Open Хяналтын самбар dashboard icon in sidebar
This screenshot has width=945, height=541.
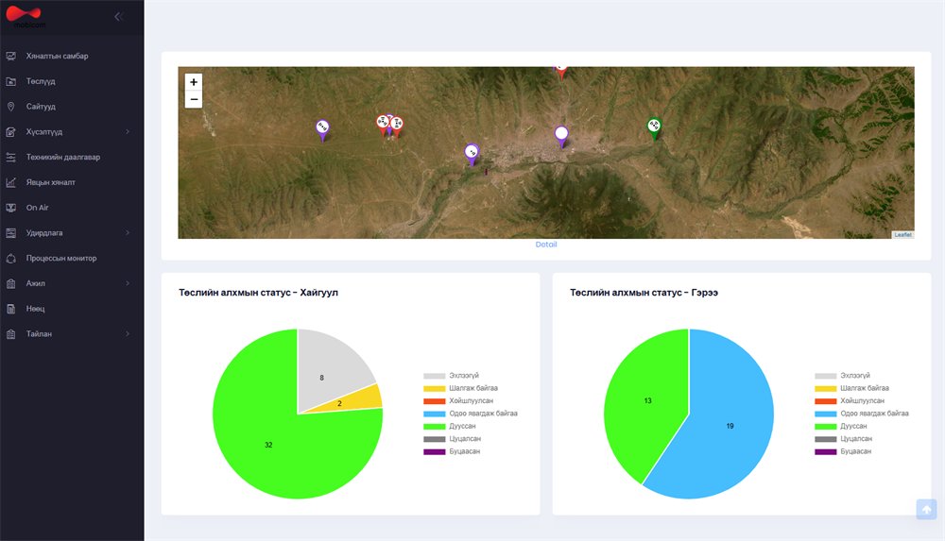tap(10, 56)
